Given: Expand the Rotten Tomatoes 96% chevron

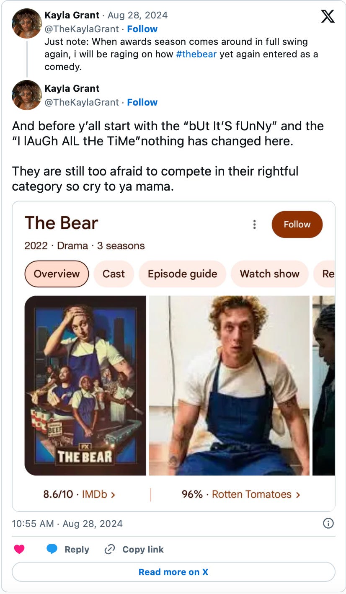Looking at the screenshot, I should click(x=298, y=494).
